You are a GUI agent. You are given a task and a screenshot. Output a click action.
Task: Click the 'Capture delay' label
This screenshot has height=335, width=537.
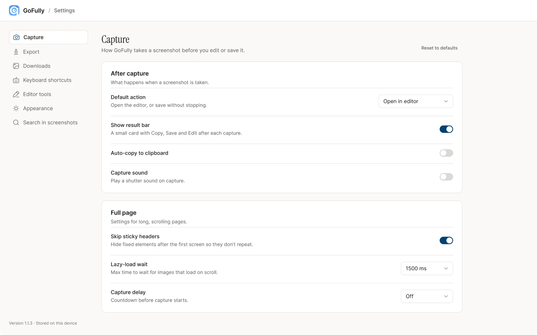[128, 292]
